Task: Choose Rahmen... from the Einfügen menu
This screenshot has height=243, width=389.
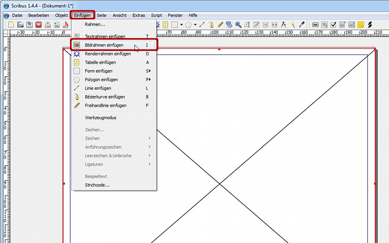Action: coord(114,24)
